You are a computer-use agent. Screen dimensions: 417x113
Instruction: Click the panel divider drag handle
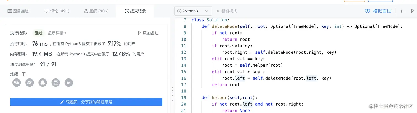point(173,95)
